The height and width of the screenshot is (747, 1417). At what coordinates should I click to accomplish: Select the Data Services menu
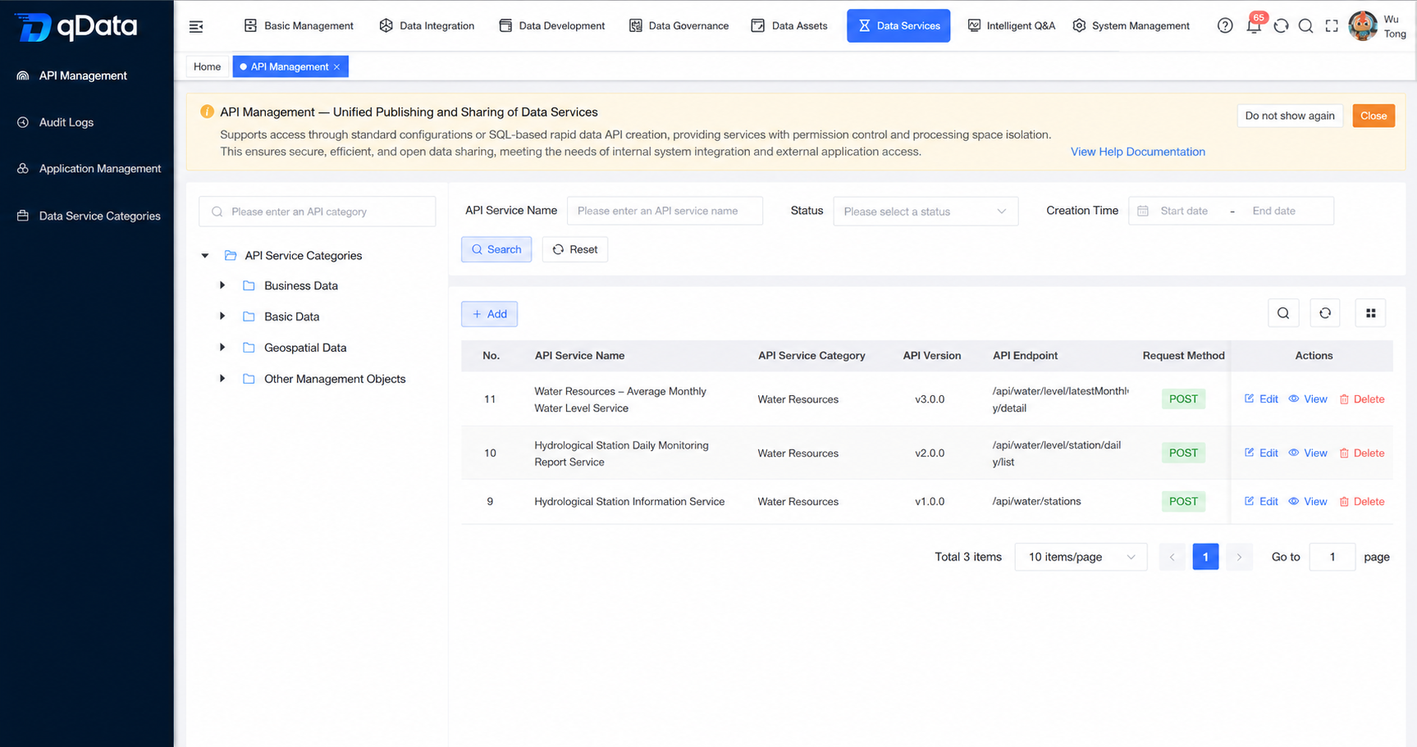[x=898, y=25]
